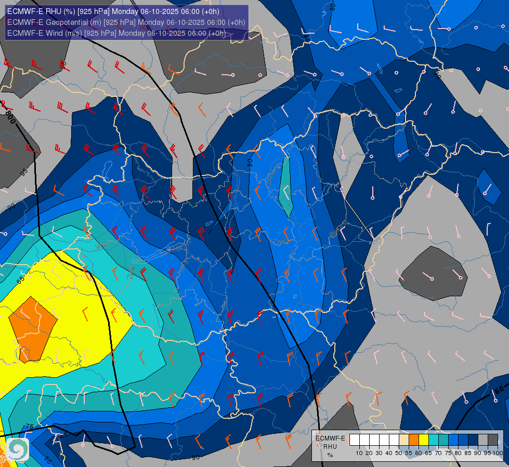Pick the teal 70-75 legend swatch

pos(443,439)
